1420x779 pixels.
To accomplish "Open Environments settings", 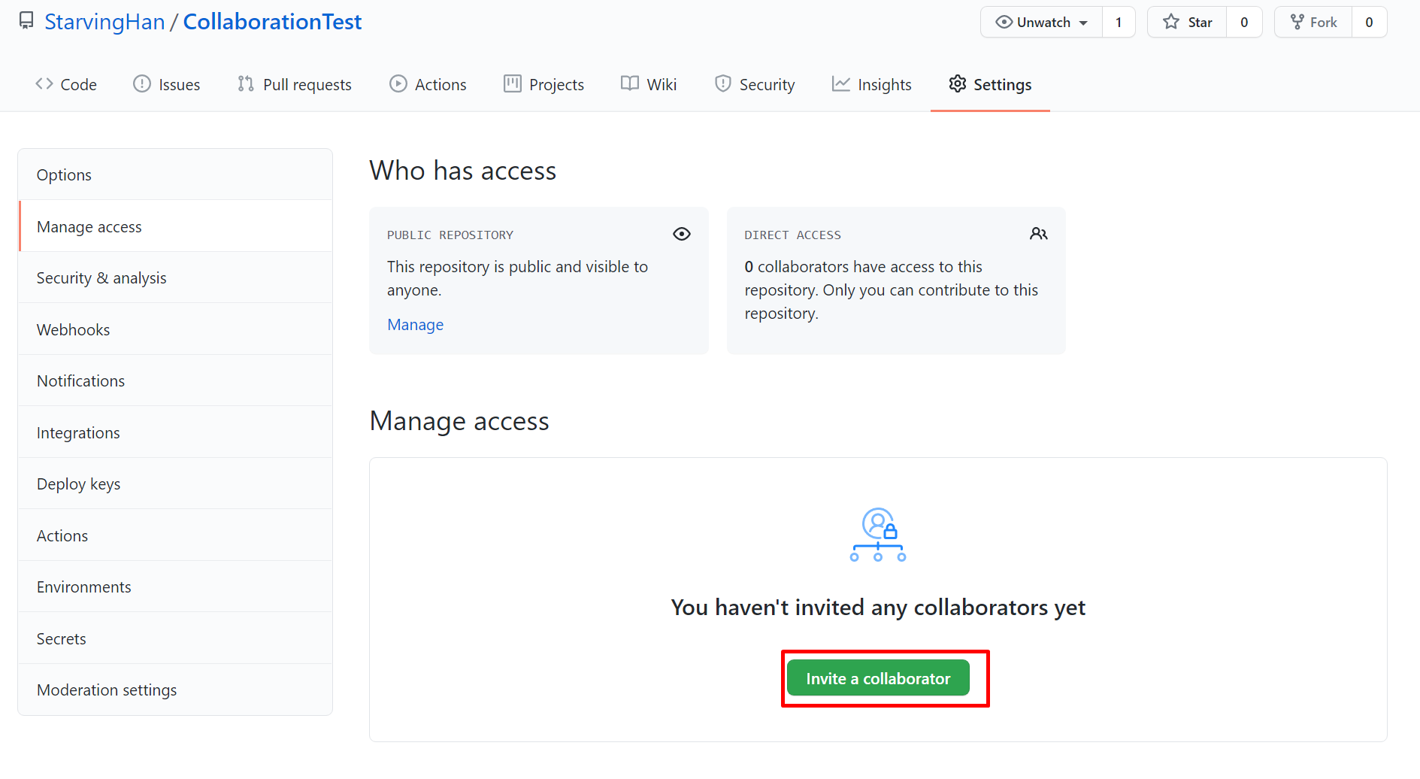I will (175, 587).
